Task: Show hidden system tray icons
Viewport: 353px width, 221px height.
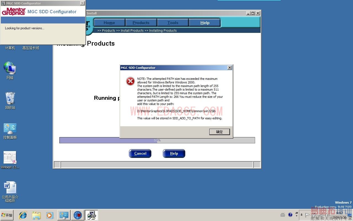Action: coord(301,215)
